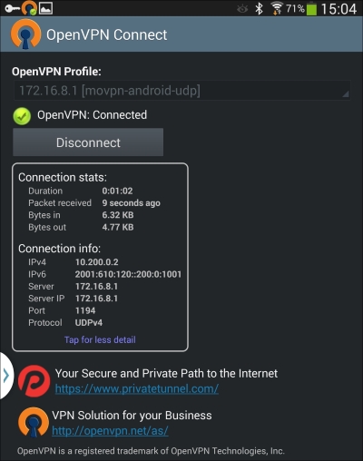Tap the OpenVPN logo in title bar
This screenshot has height=461, width=363.
[x=25, y=34]
